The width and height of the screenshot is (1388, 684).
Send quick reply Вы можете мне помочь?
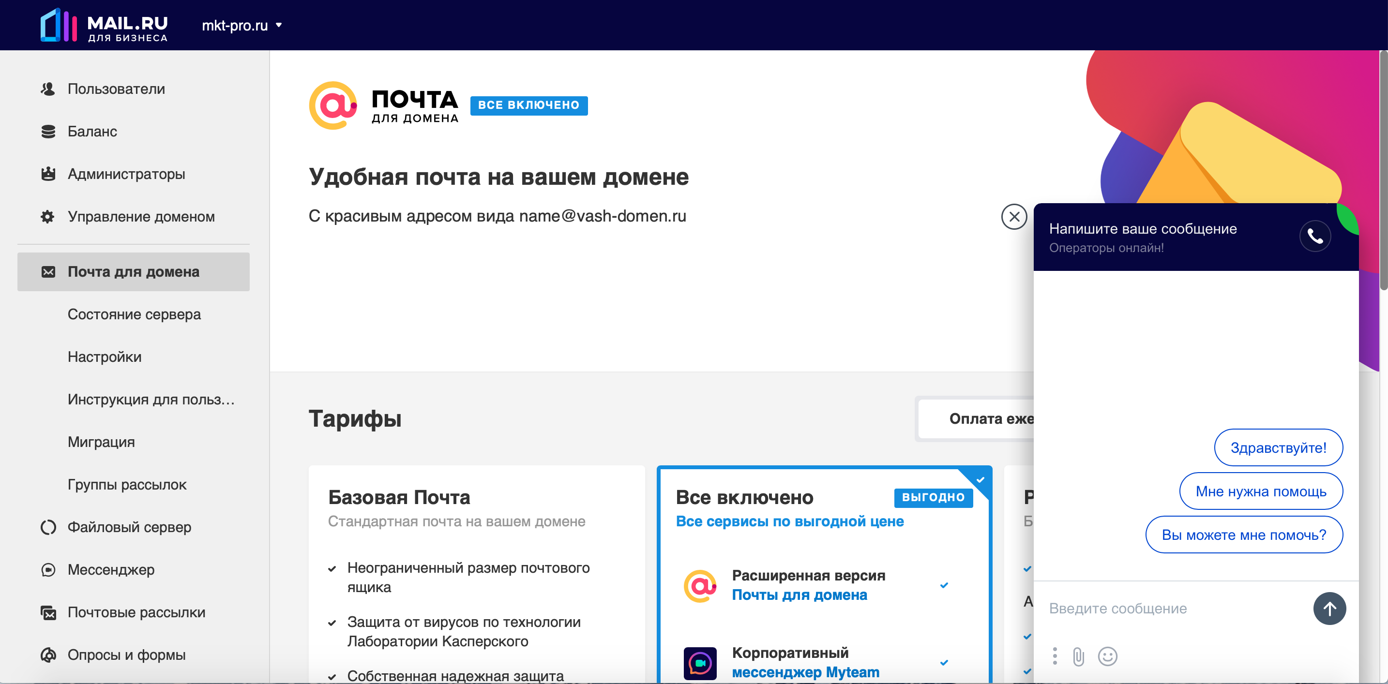pyautogui.click(x=1244, y=535)
